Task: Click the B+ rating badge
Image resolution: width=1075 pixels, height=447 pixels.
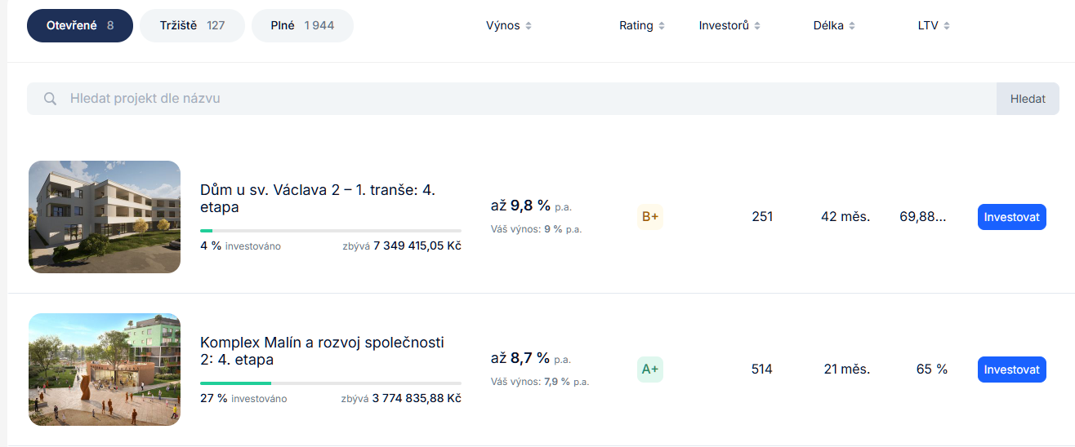Action: click(x=650, y=217)
